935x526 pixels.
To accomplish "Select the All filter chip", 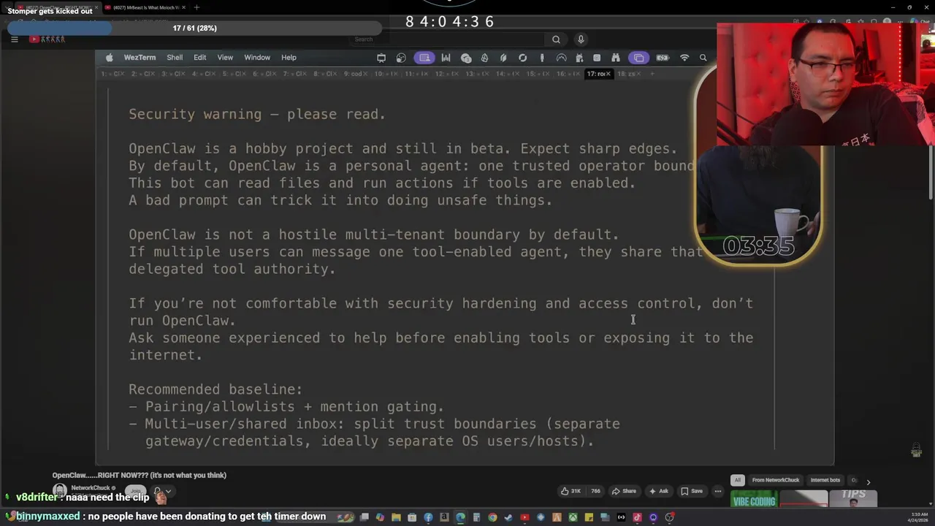I will pos(737,480).
